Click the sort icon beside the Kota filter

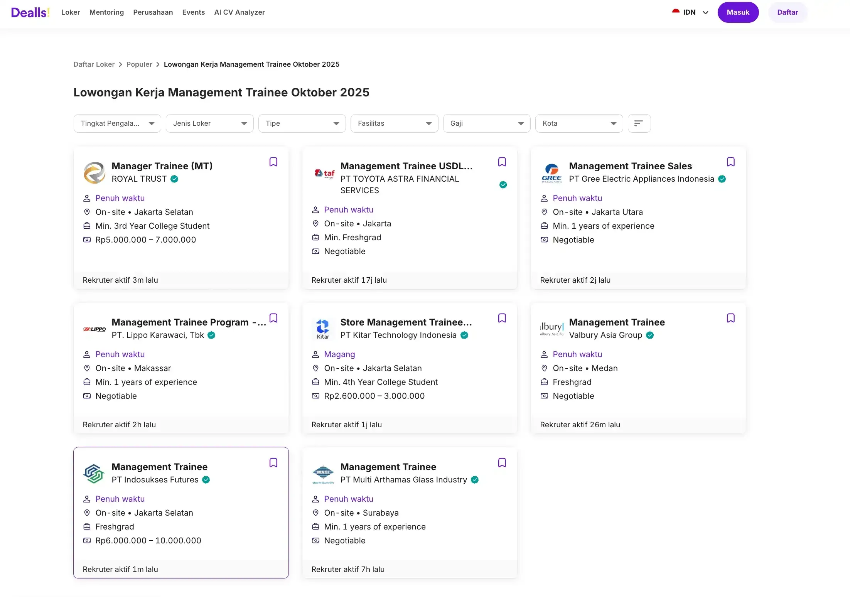(x=639, y=123)
